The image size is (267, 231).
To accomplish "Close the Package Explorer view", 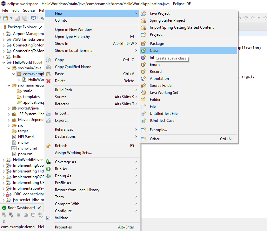I will pos(41,27).
